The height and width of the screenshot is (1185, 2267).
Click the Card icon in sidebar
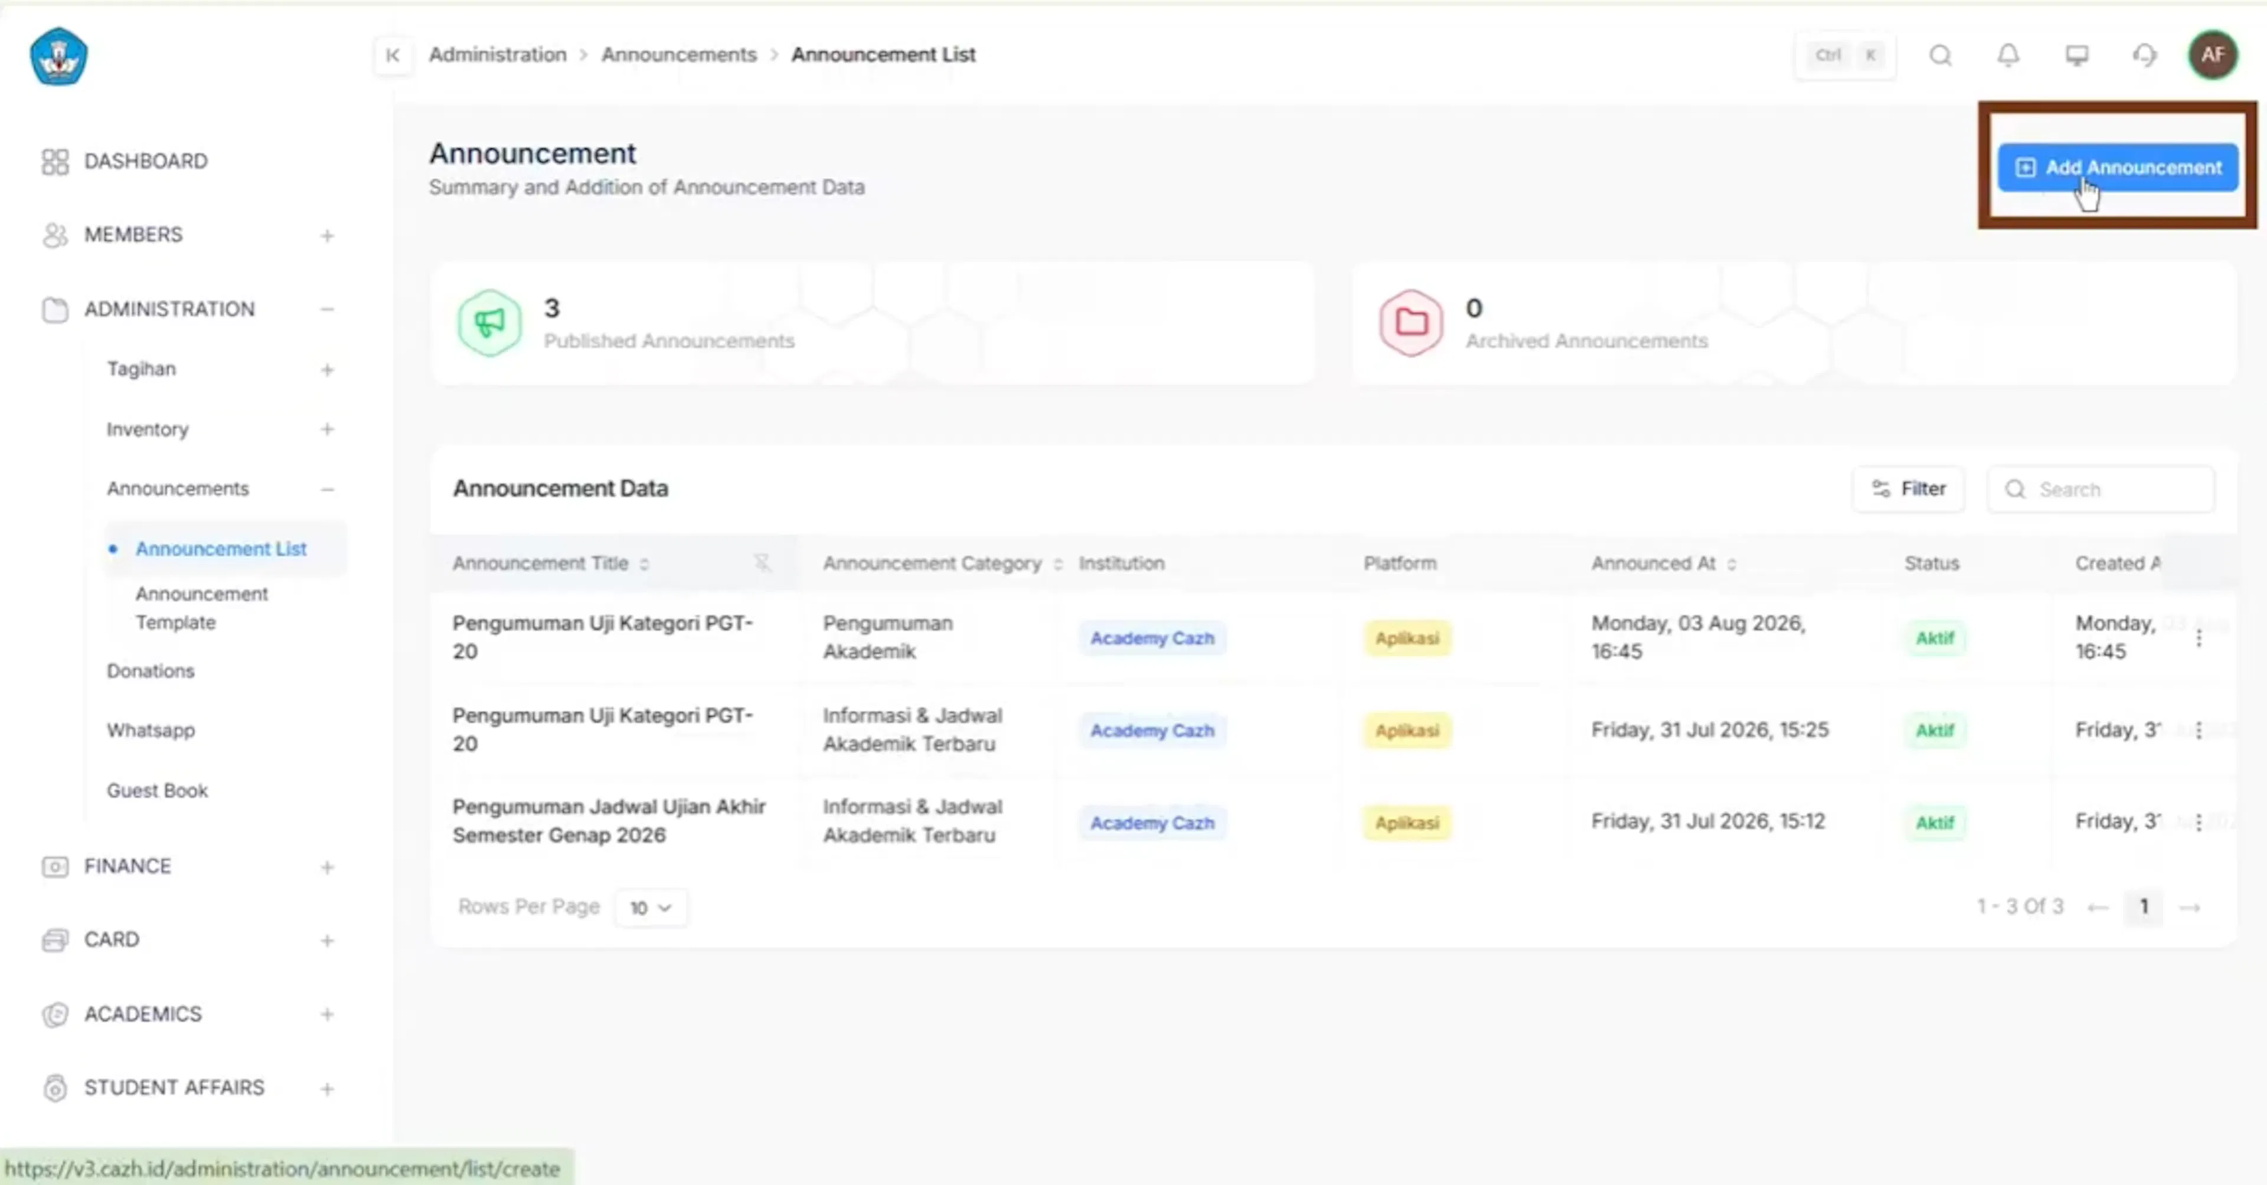pos(54,941)
